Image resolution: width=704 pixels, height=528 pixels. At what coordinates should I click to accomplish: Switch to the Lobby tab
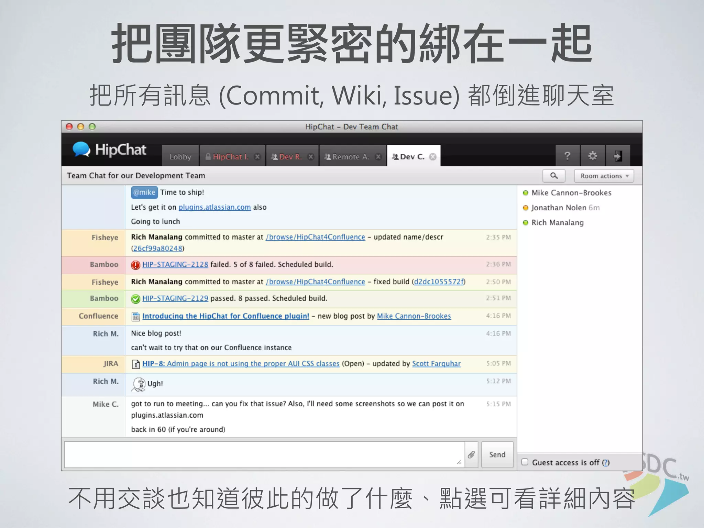180,156
